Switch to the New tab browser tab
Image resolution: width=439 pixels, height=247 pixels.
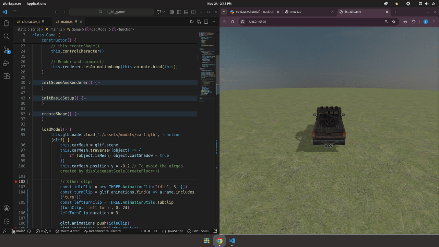pos(296,12)
